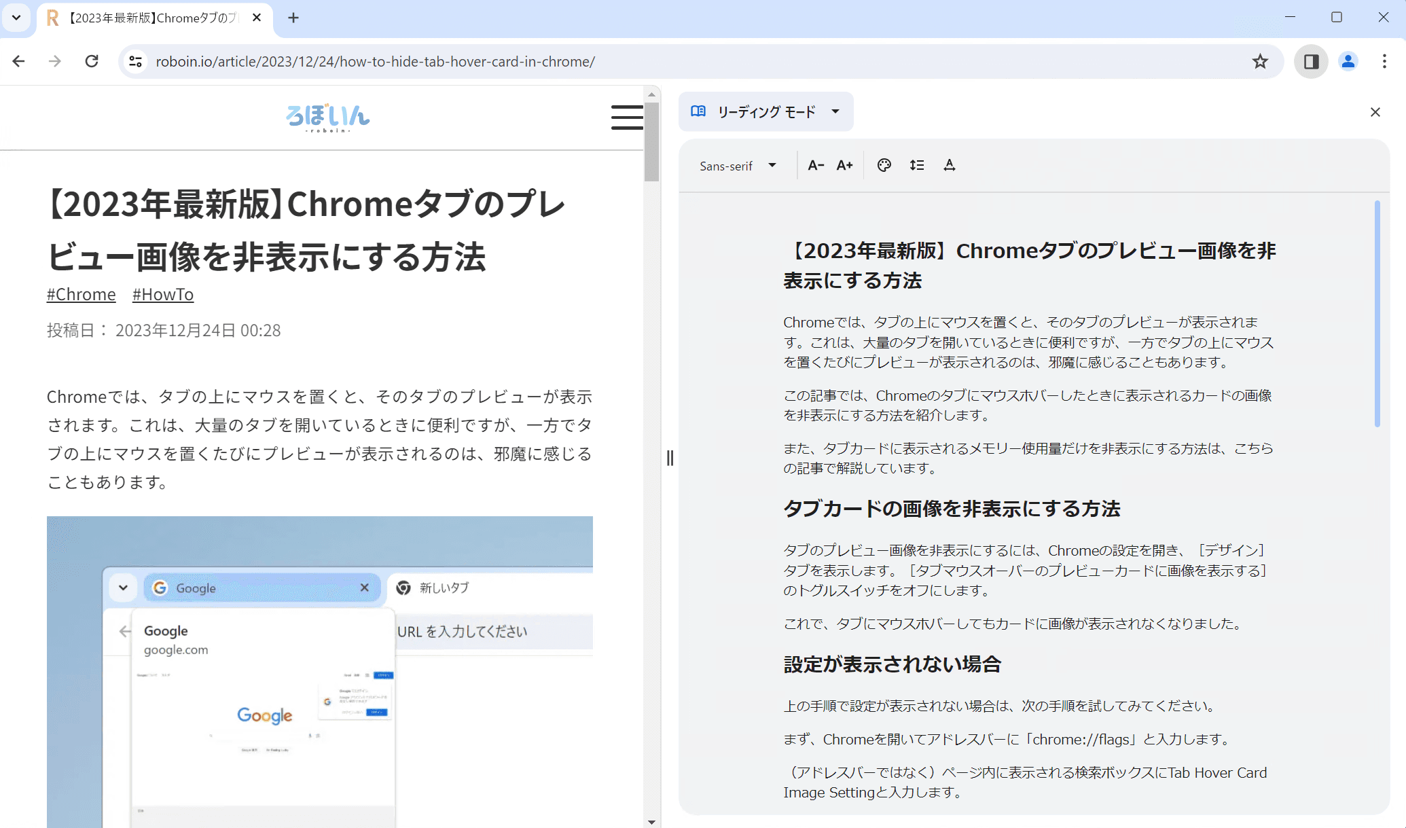Image resolution: width=1406 pixels, height=828 pixels.
Task: Maximize the Chrome window
Action: click(1337, 17)
